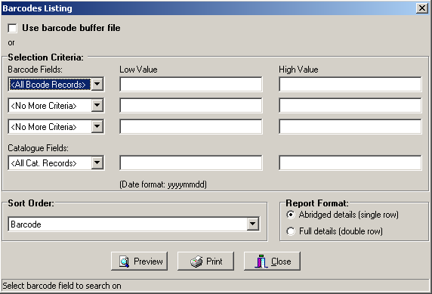The image size is (432, 294).
Task: Click the Preview magnifier icon
Action: coord(125,262)
